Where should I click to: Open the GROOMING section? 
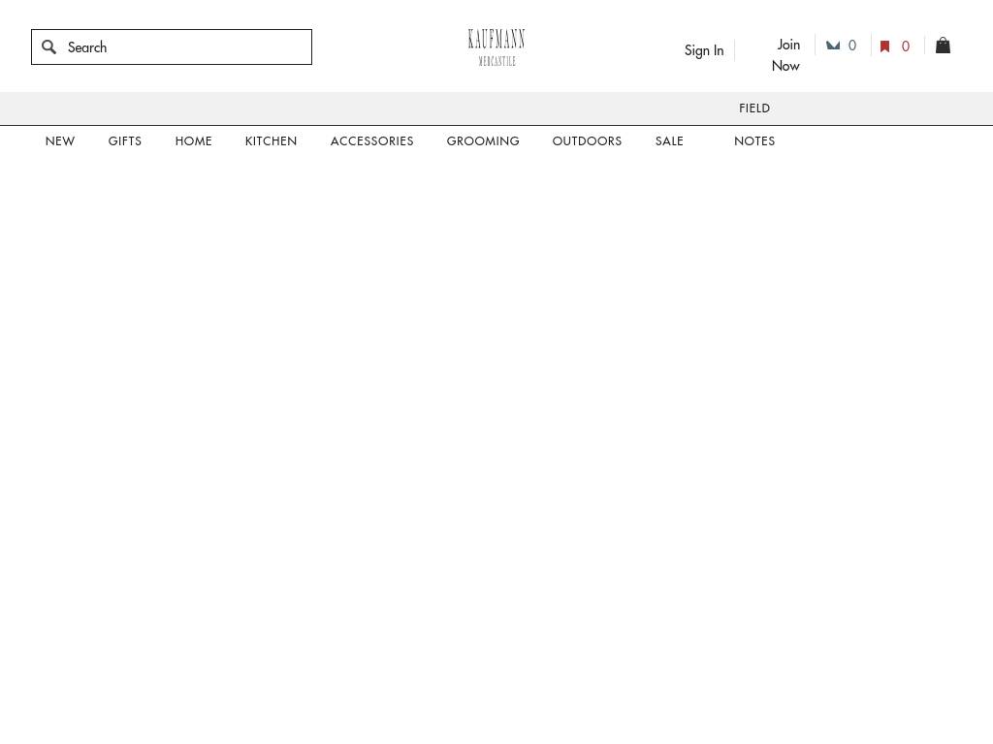483,141
